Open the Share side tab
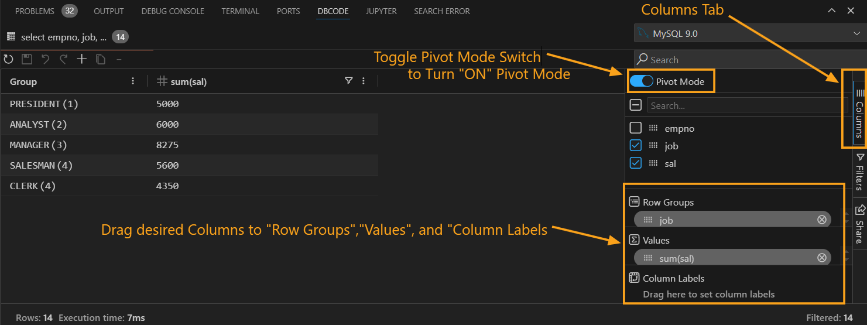Image resolution: width=867 pixels, height=325 pixels. (x=859, y=224)
